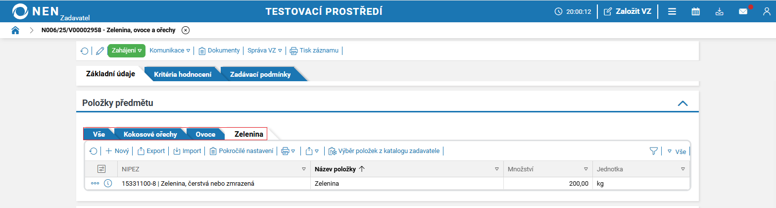The image size is (776, 208).
Task: Open the user profile icon
Action: pyautogui.click(x=766, y=12)
